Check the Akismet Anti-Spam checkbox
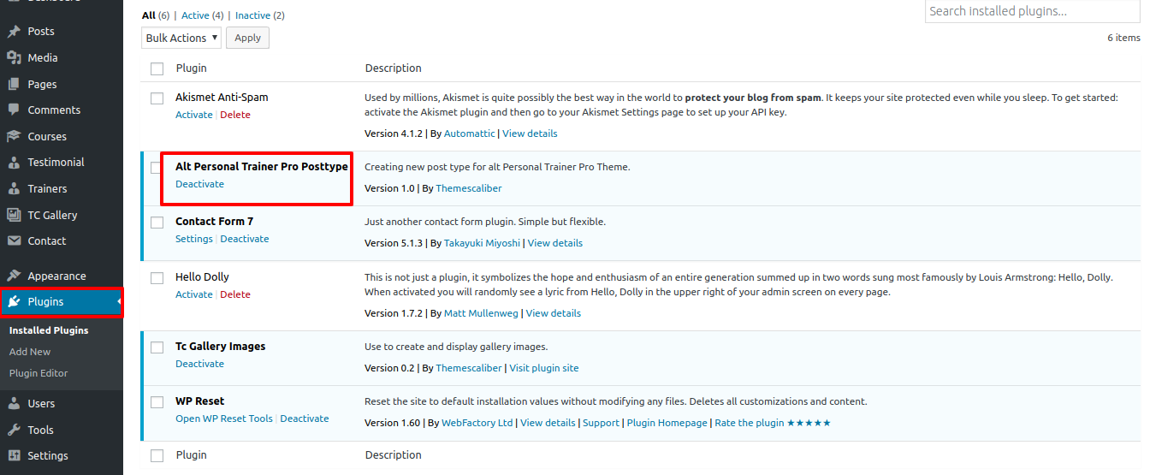This screenshot has width=1156, height=475. click(157, 98)
